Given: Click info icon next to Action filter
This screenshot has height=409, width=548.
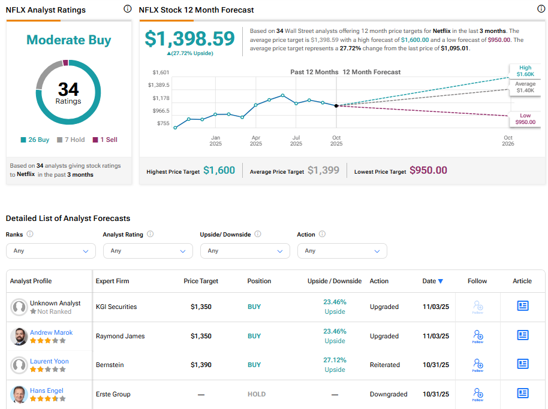Looking at the screenshot, I should [x=322, y=234].
